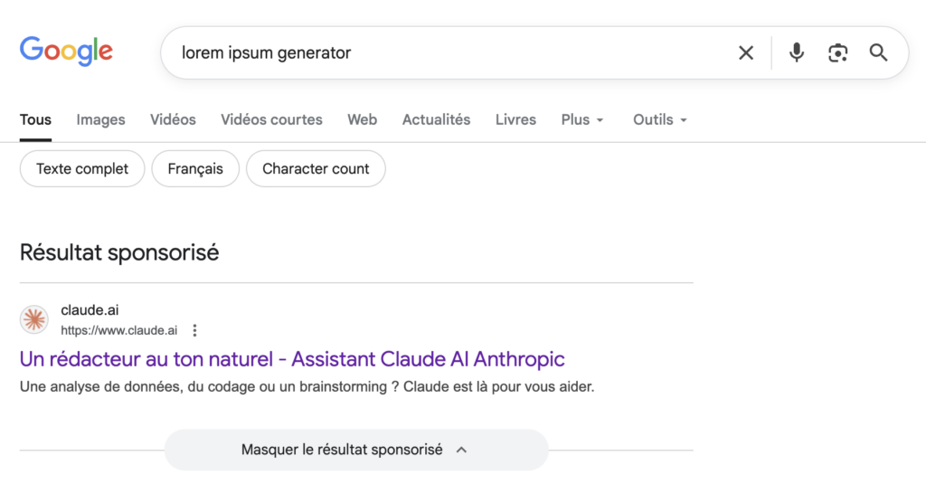Select the Tous tab
926x484 pixels.
(x=35, y=120)
